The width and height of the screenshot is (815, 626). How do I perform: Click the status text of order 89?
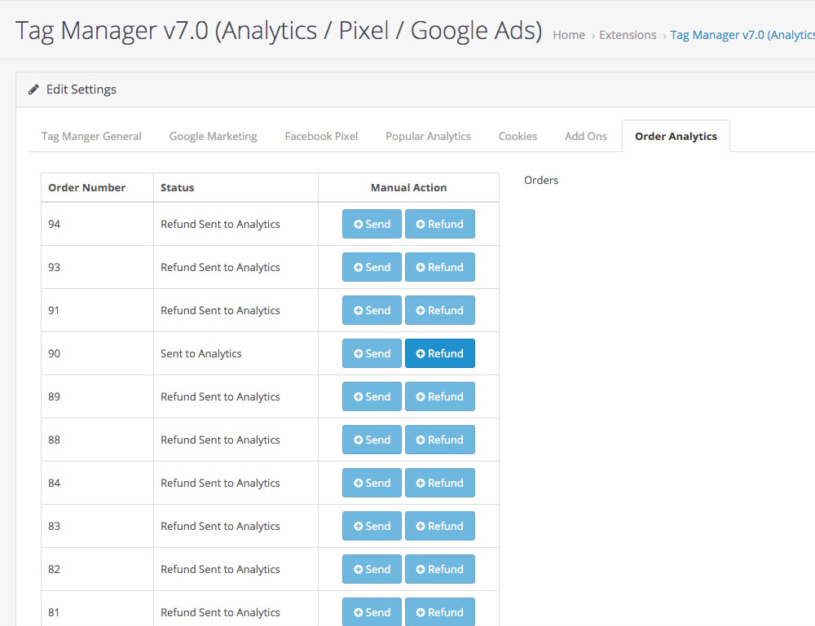click(x=220, y=396)
